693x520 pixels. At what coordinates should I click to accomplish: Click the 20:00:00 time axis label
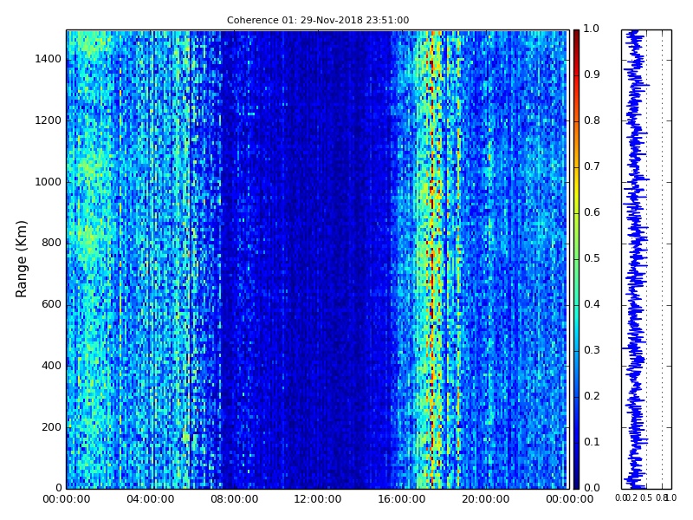click(x=486, y=499)
